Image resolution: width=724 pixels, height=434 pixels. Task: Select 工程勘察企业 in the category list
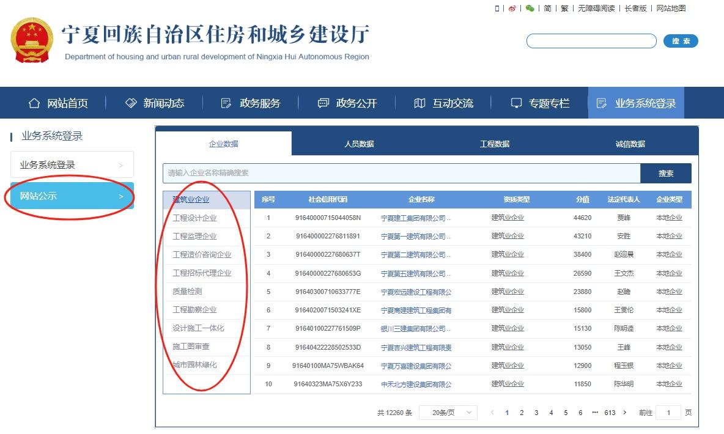tap(207, 310)
